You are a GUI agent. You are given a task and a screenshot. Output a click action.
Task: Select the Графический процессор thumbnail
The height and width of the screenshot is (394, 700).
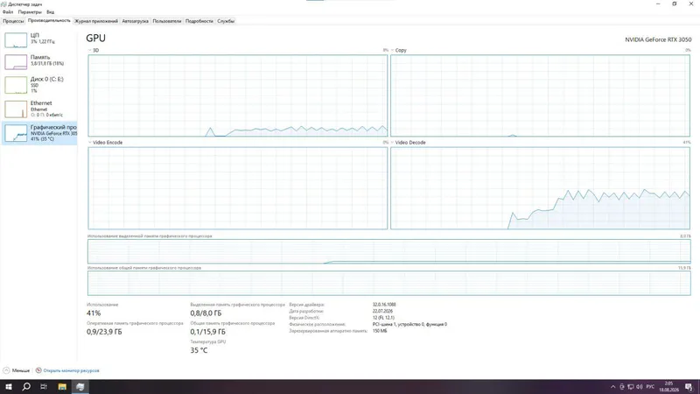[x=16, y=133]
